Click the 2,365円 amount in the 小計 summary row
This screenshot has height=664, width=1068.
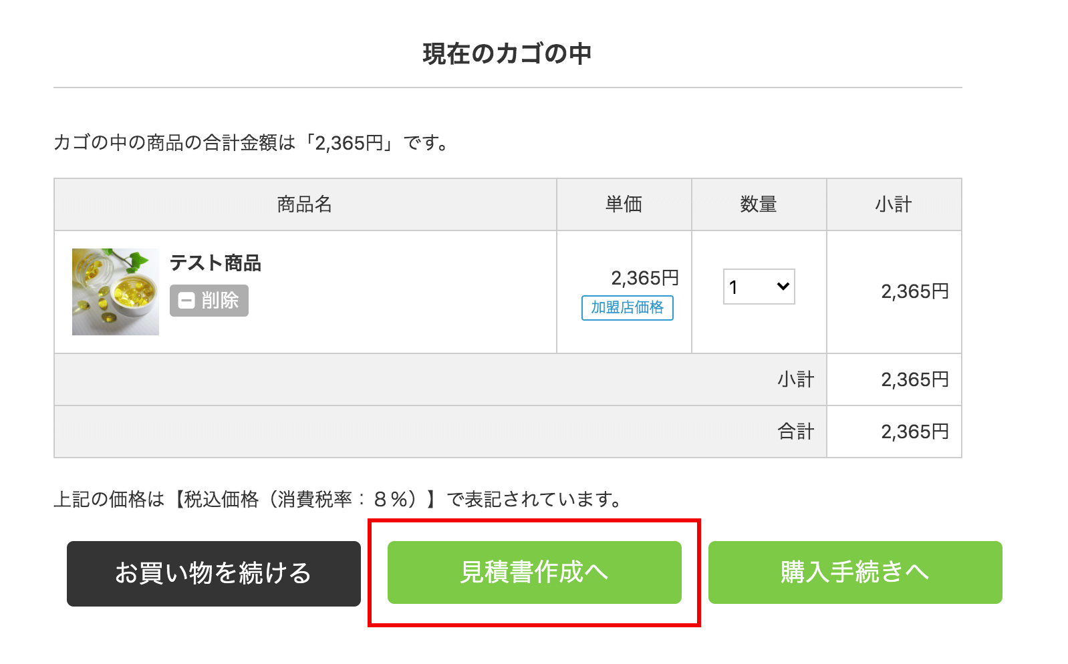coord(914,379)
